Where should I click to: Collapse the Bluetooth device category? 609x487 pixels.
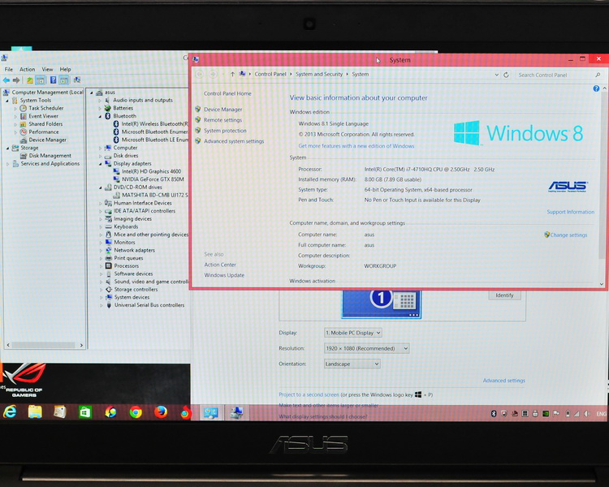(100, 116)
